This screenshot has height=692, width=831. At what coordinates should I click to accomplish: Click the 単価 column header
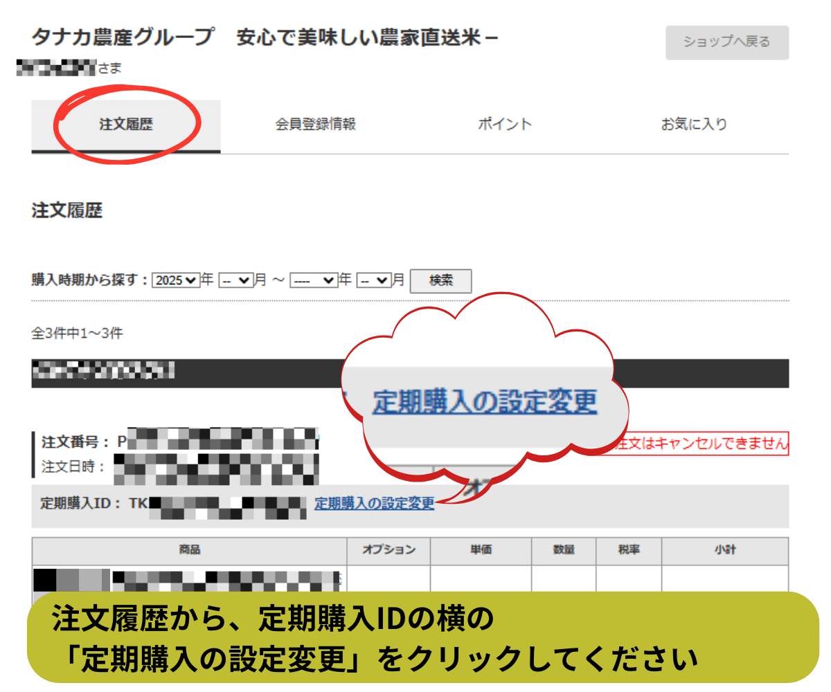point(481,550)
